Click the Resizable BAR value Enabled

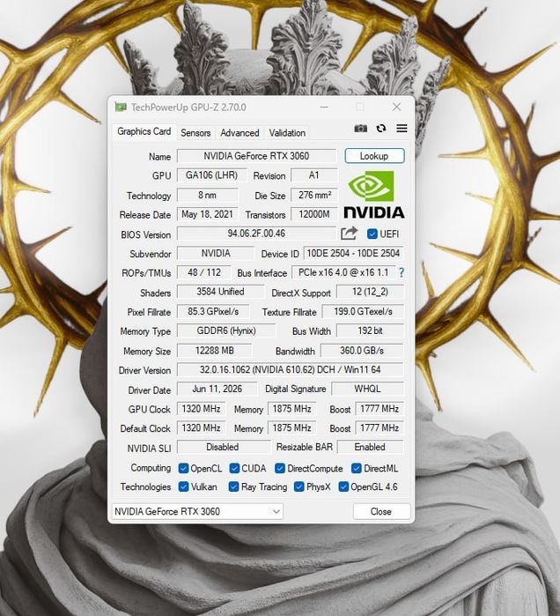370,447
